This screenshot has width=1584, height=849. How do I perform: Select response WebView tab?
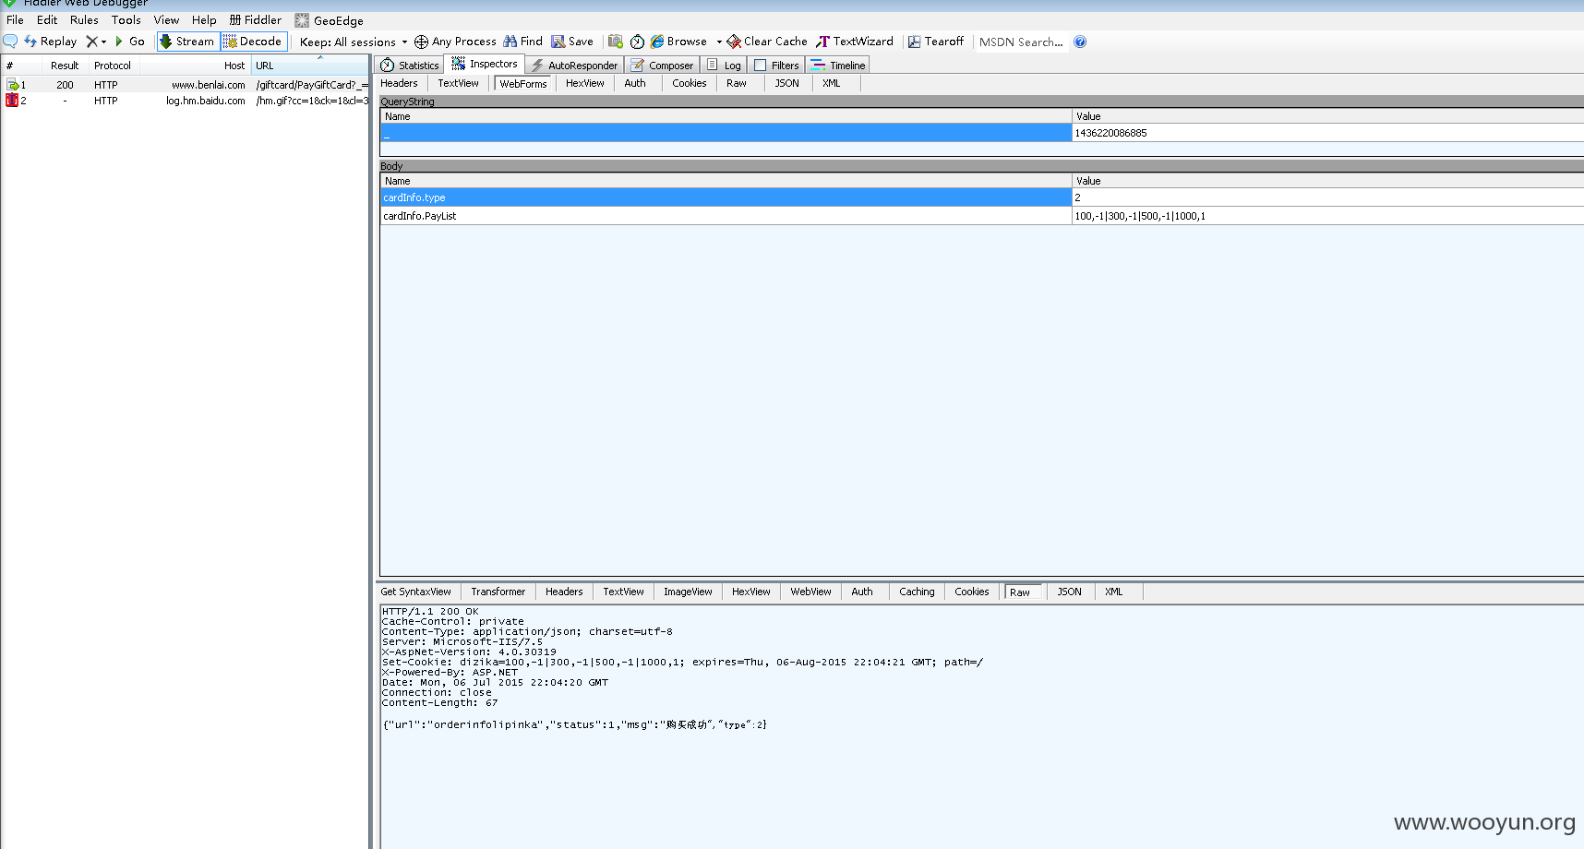point(810,592)
